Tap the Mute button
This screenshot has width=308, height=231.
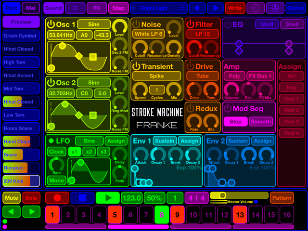point(12,198)
